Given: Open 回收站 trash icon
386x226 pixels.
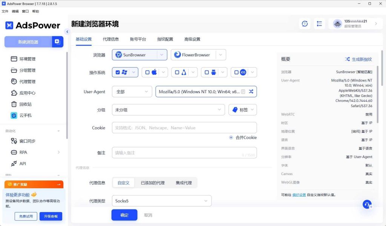Looking at the screenshot, I should click(14, 104).
